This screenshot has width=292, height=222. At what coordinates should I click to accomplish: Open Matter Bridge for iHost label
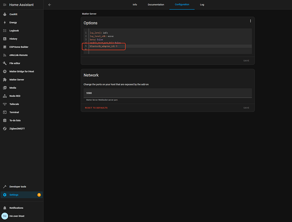click(x=22, y=71)
